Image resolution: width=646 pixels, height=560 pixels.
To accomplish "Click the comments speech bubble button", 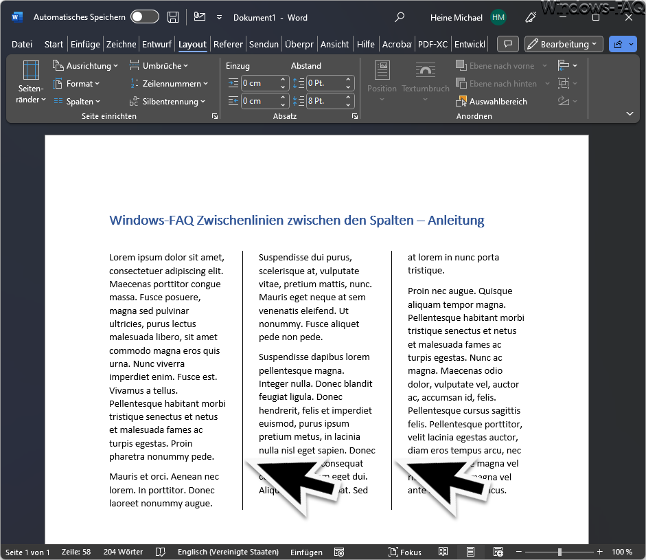I will (508, 44).
